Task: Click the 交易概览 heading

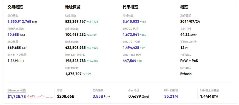Action: tap(15, 7)
